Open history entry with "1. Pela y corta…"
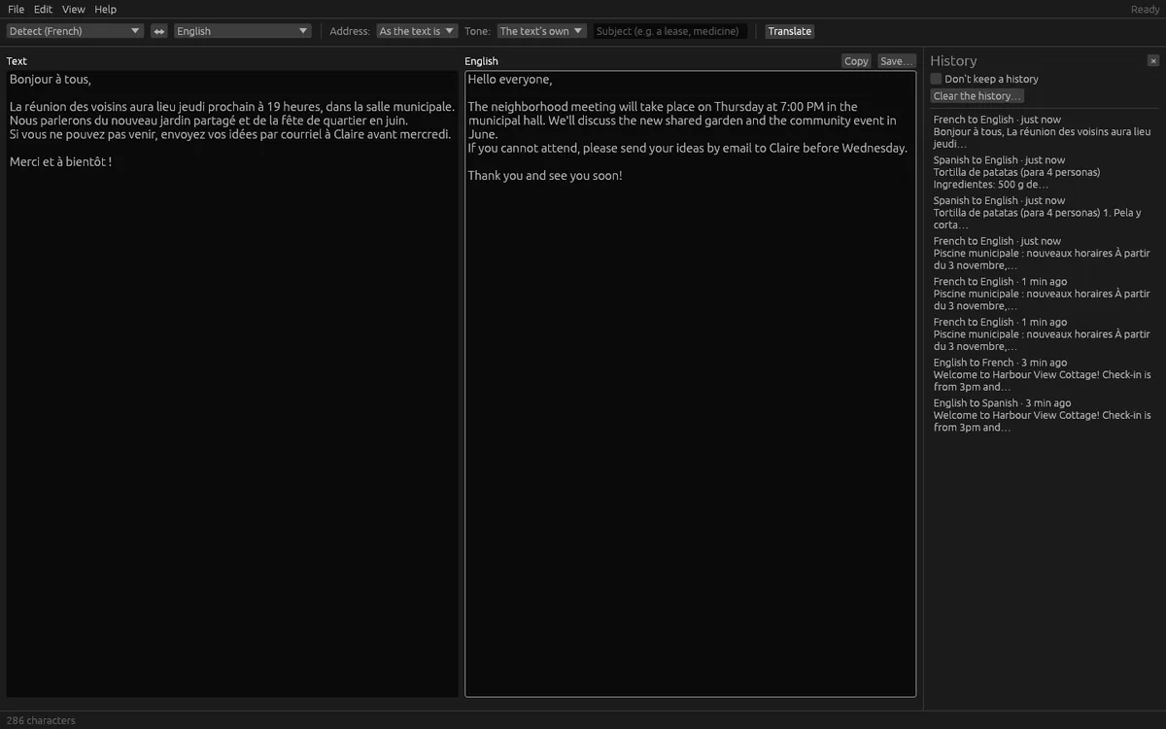 [x=1044, y=213]
